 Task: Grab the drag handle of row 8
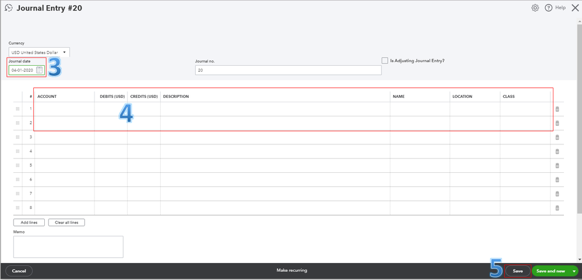coord(17,208)
